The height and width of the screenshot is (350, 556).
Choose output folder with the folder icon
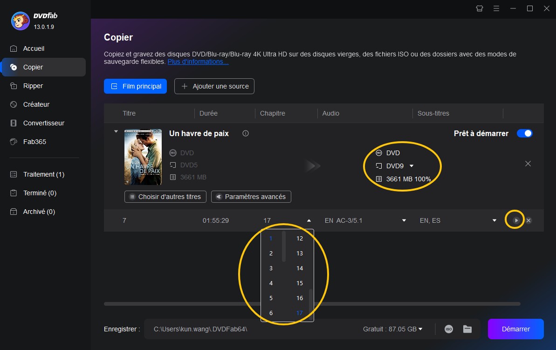[x=467, y=329]
